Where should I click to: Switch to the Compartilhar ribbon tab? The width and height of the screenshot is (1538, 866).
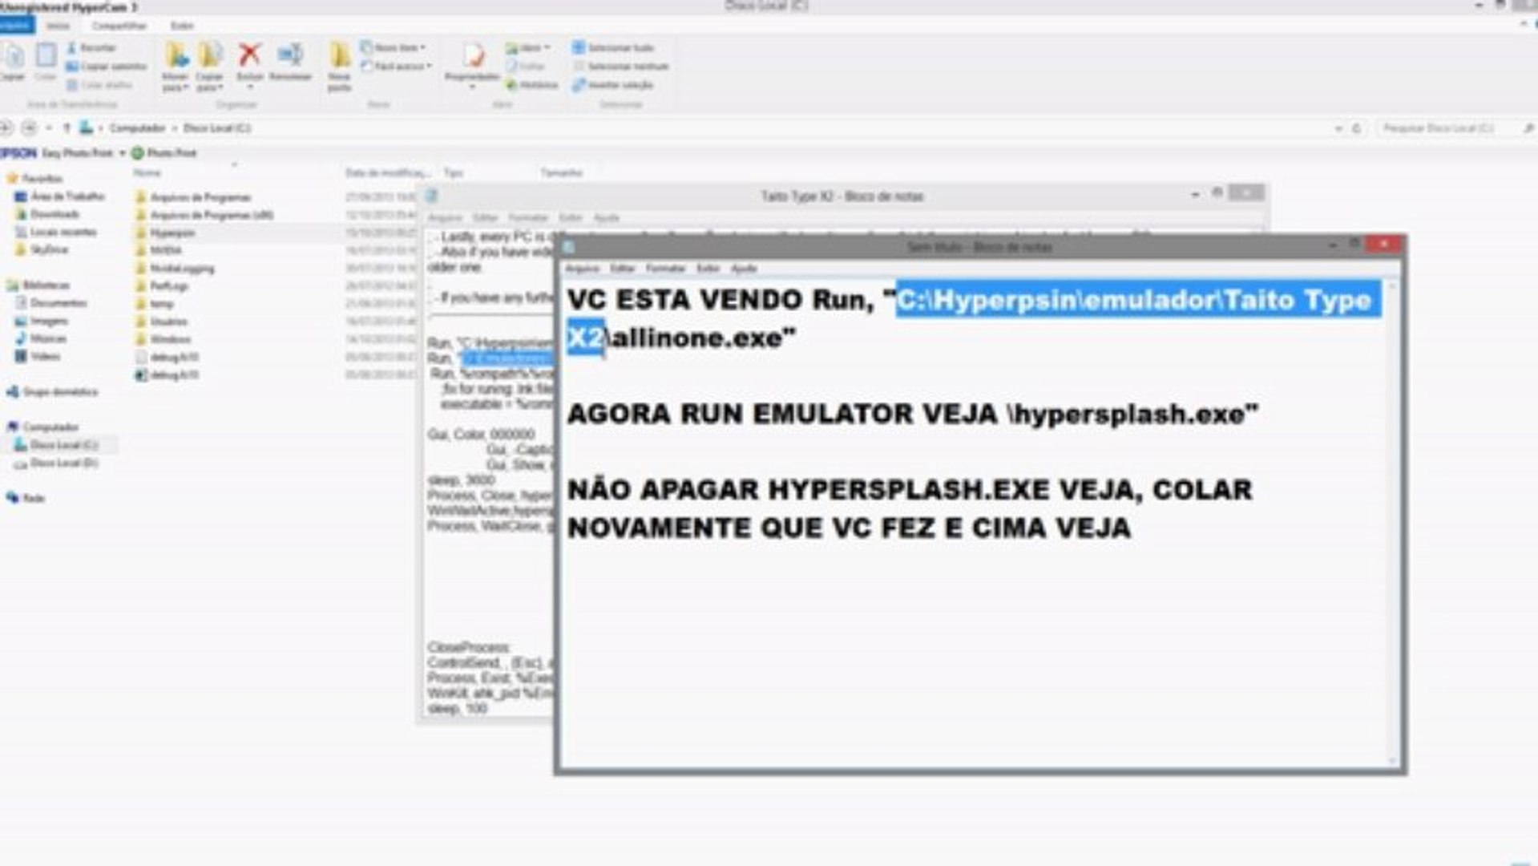pyautogui.click(x=119, y=26)
